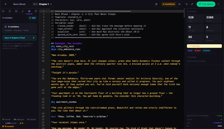Click the 3,388 words footer stat
Viewport: 224px width, 129px height.
11,123
